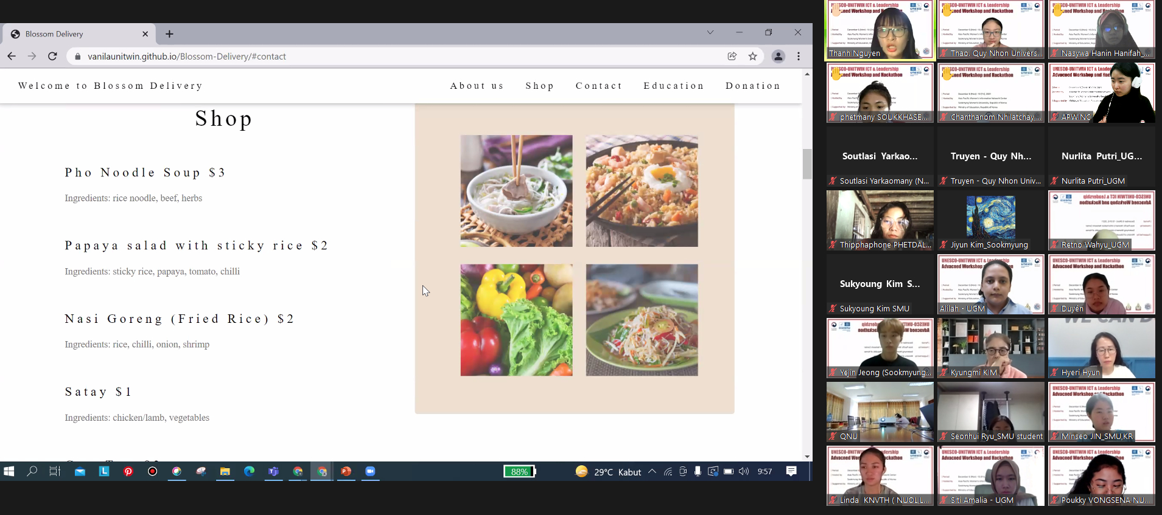Screen dimensions: 1162x515
Task: Select QNU conference room tile in Zoom
Action: point(880,412)
